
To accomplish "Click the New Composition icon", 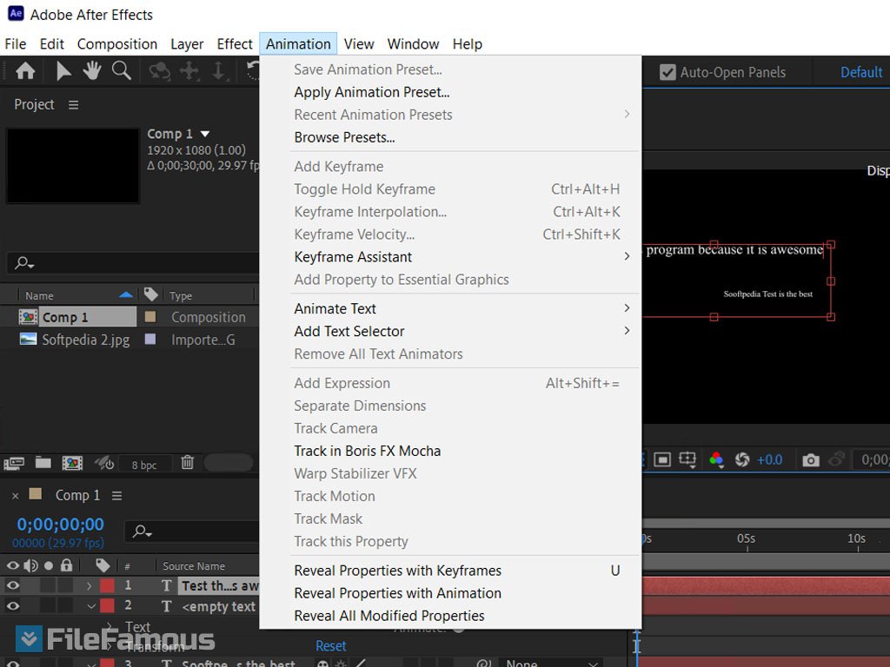I will point(72,464).
